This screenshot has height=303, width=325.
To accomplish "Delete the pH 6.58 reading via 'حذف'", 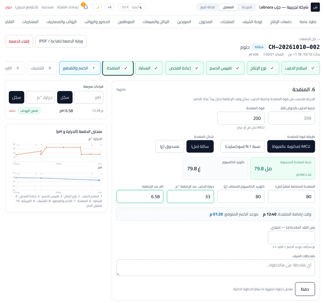I will 12,111.
